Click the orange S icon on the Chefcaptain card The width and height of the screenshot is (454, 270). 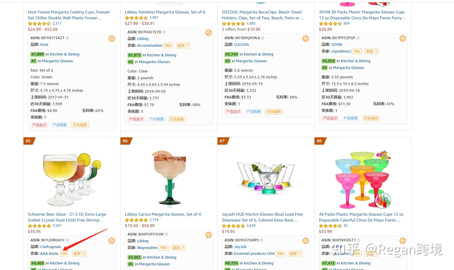(x=112, y=241)
